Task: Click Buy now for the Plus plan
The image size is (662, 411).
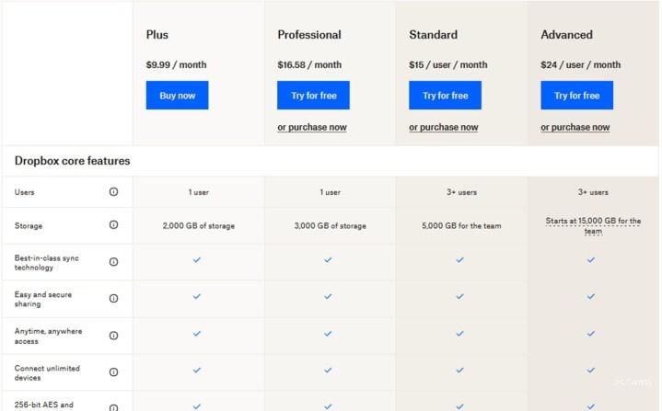Action: tap(177, 96)
